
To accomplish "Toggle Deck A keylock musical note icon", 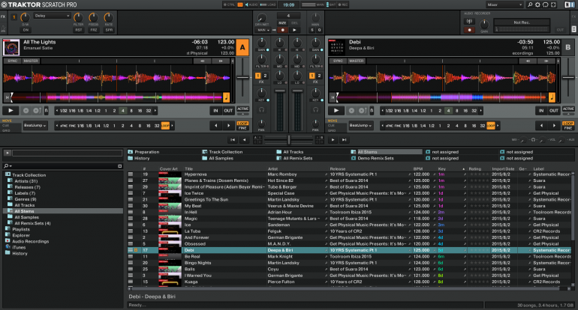I will [227, 97].
